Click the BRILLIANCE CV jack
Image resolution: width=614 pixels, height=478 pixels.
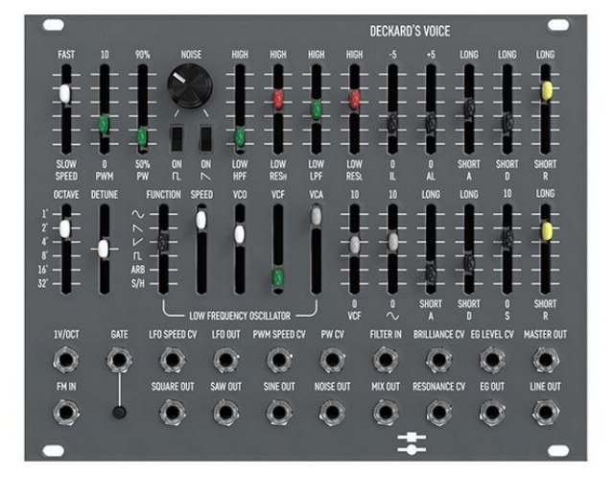(x=439, y=360)
